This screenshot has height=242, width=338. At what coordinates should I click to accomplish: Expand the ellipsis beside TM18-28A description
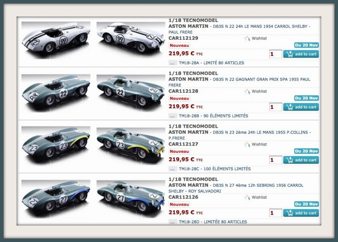click(172, 63)
